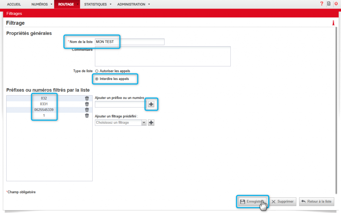Expand the NUMÉROS menu
Screen dimensions: 341x213
42,4
